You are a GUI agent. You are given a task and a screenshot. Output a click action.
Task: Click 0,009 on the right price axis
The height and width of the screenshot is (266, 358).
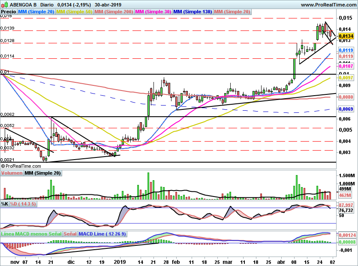point(345,85)
